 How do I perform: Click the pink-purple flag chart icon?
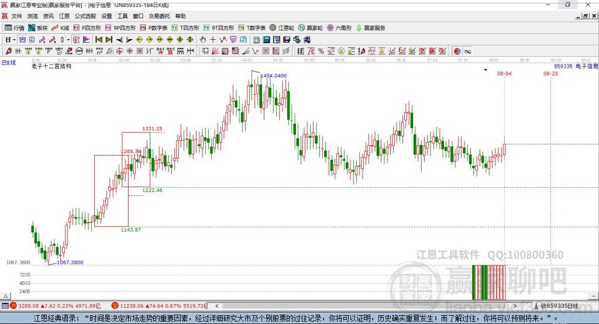(87, 40)
